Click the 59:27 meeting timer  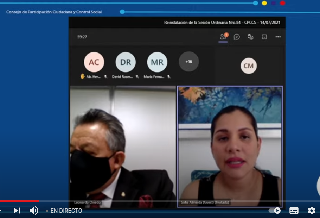(82, 37)
